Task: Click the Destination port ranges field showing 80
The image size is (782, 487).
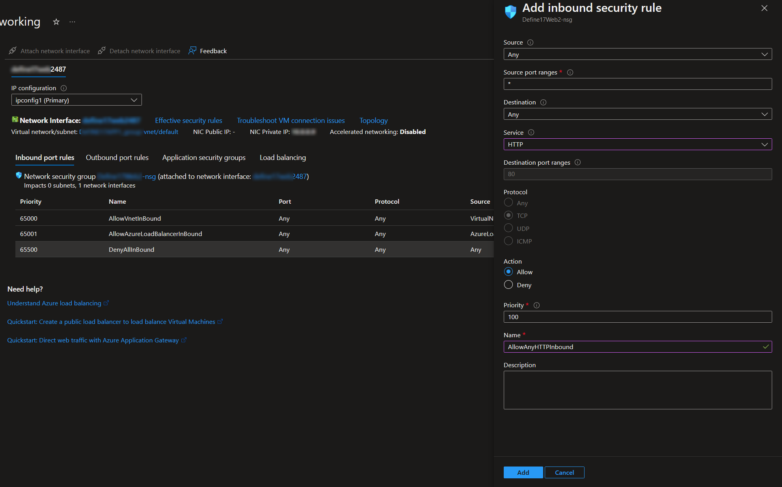Action: click(637, 174)
